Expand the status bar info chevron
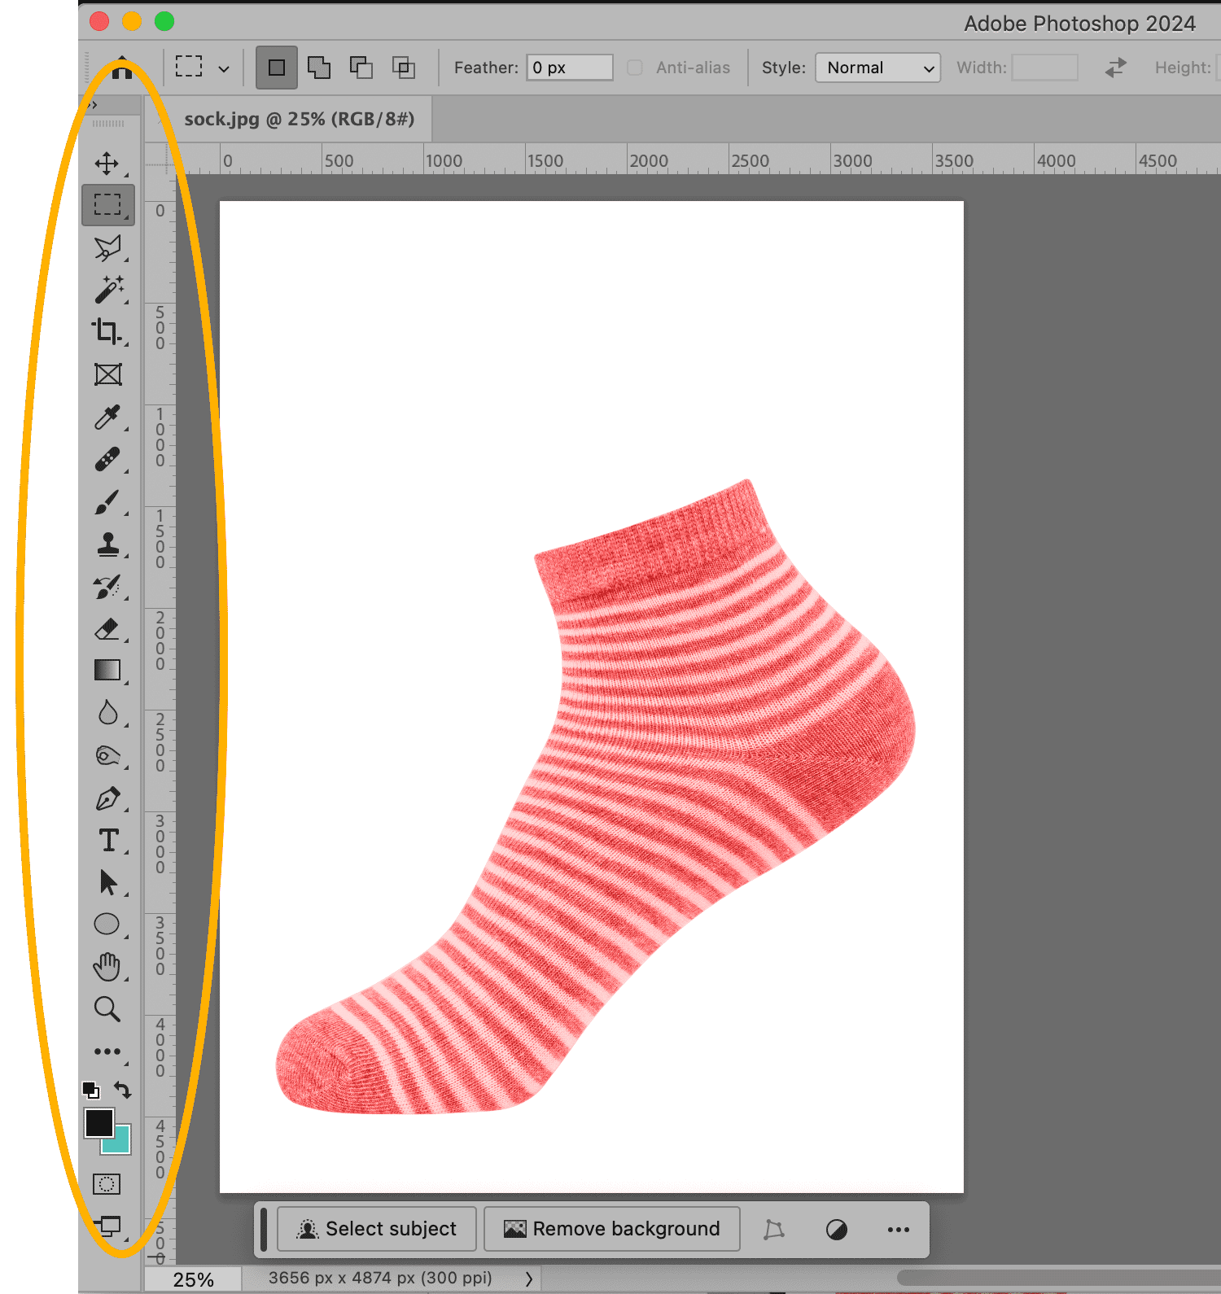The width and height of the screenshot is (1221, 1294). click(x=528, y=1279)
